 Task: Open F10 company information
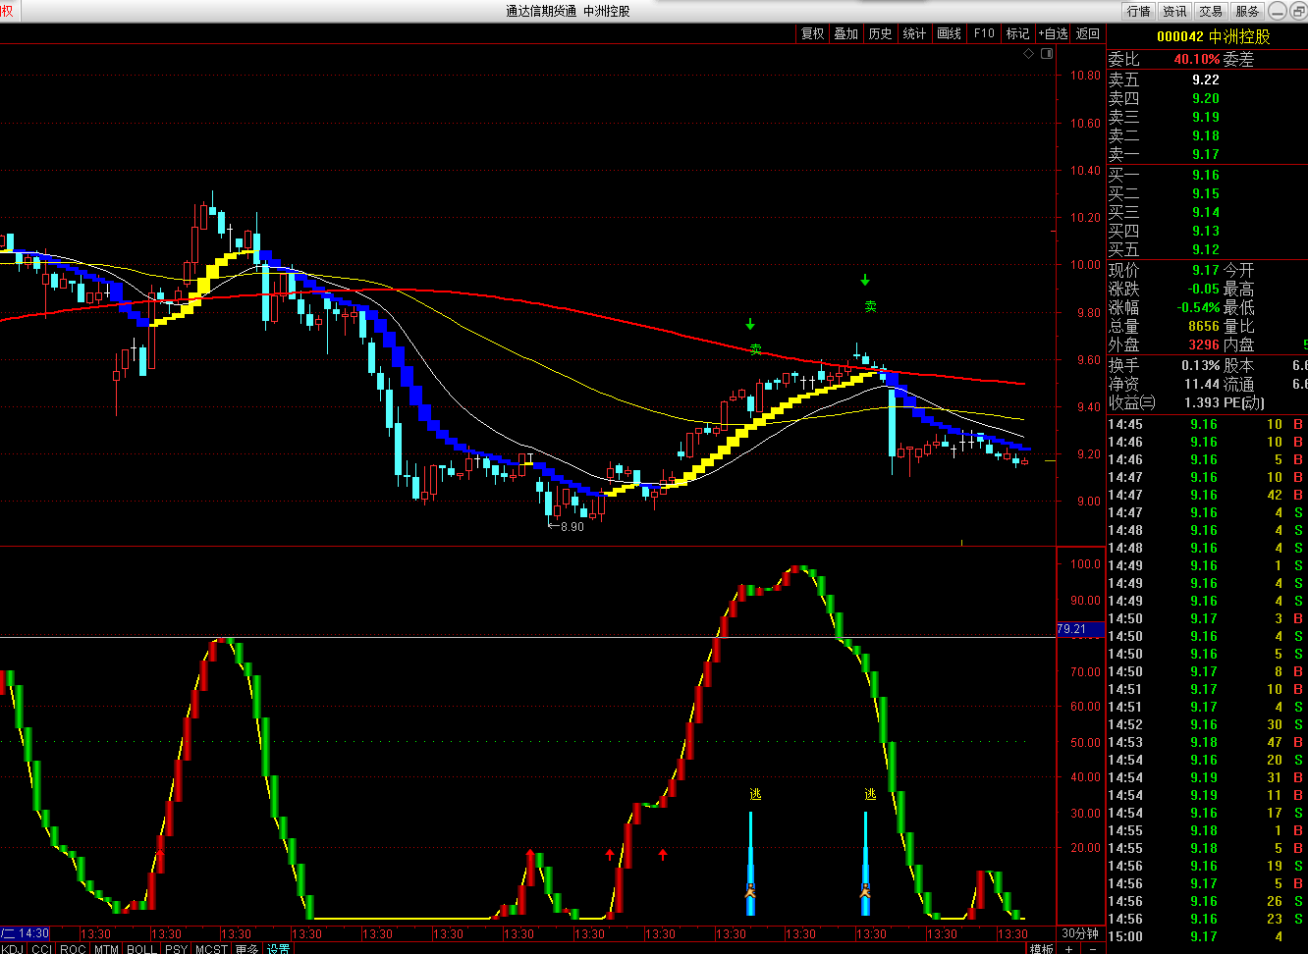point(984,33)
